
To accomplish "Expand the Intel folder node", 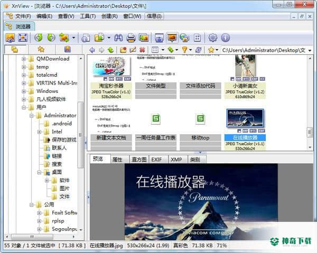I will pyautogui.click(x=39, y=132).
